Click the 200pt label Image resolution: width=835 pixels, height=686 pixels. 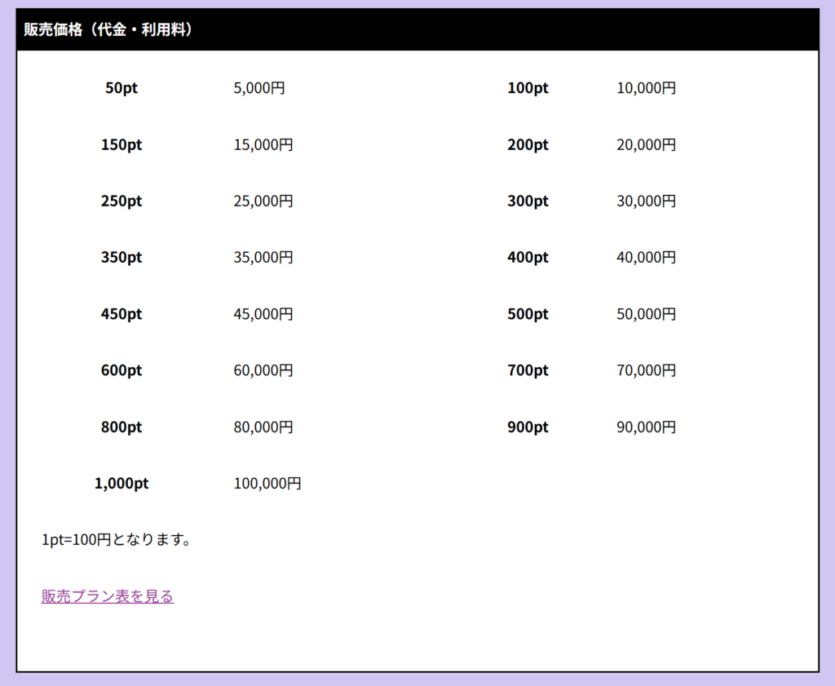pyautogui.click(x=528, y=145)
